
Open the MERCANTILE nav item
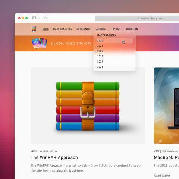(84, 29)
